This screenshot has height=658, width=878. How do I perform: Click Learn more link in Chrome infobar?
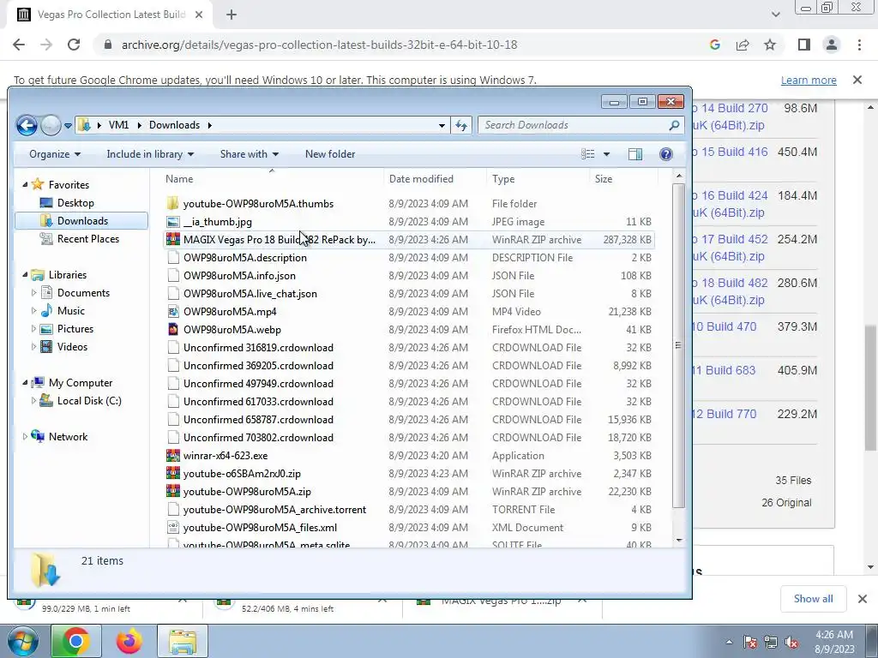809,80
